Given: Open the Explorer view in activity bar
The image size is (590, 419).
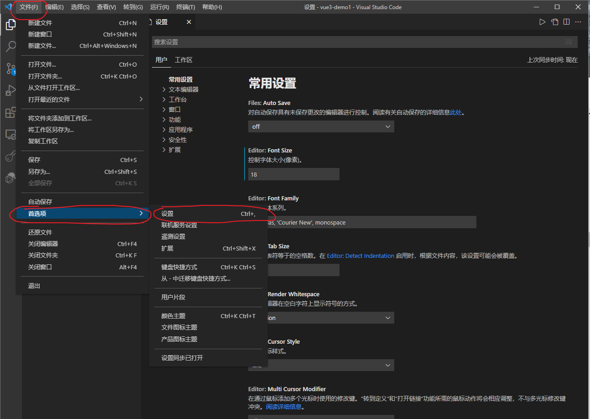Looking at the screenshot, I should [x=10, y=25].
